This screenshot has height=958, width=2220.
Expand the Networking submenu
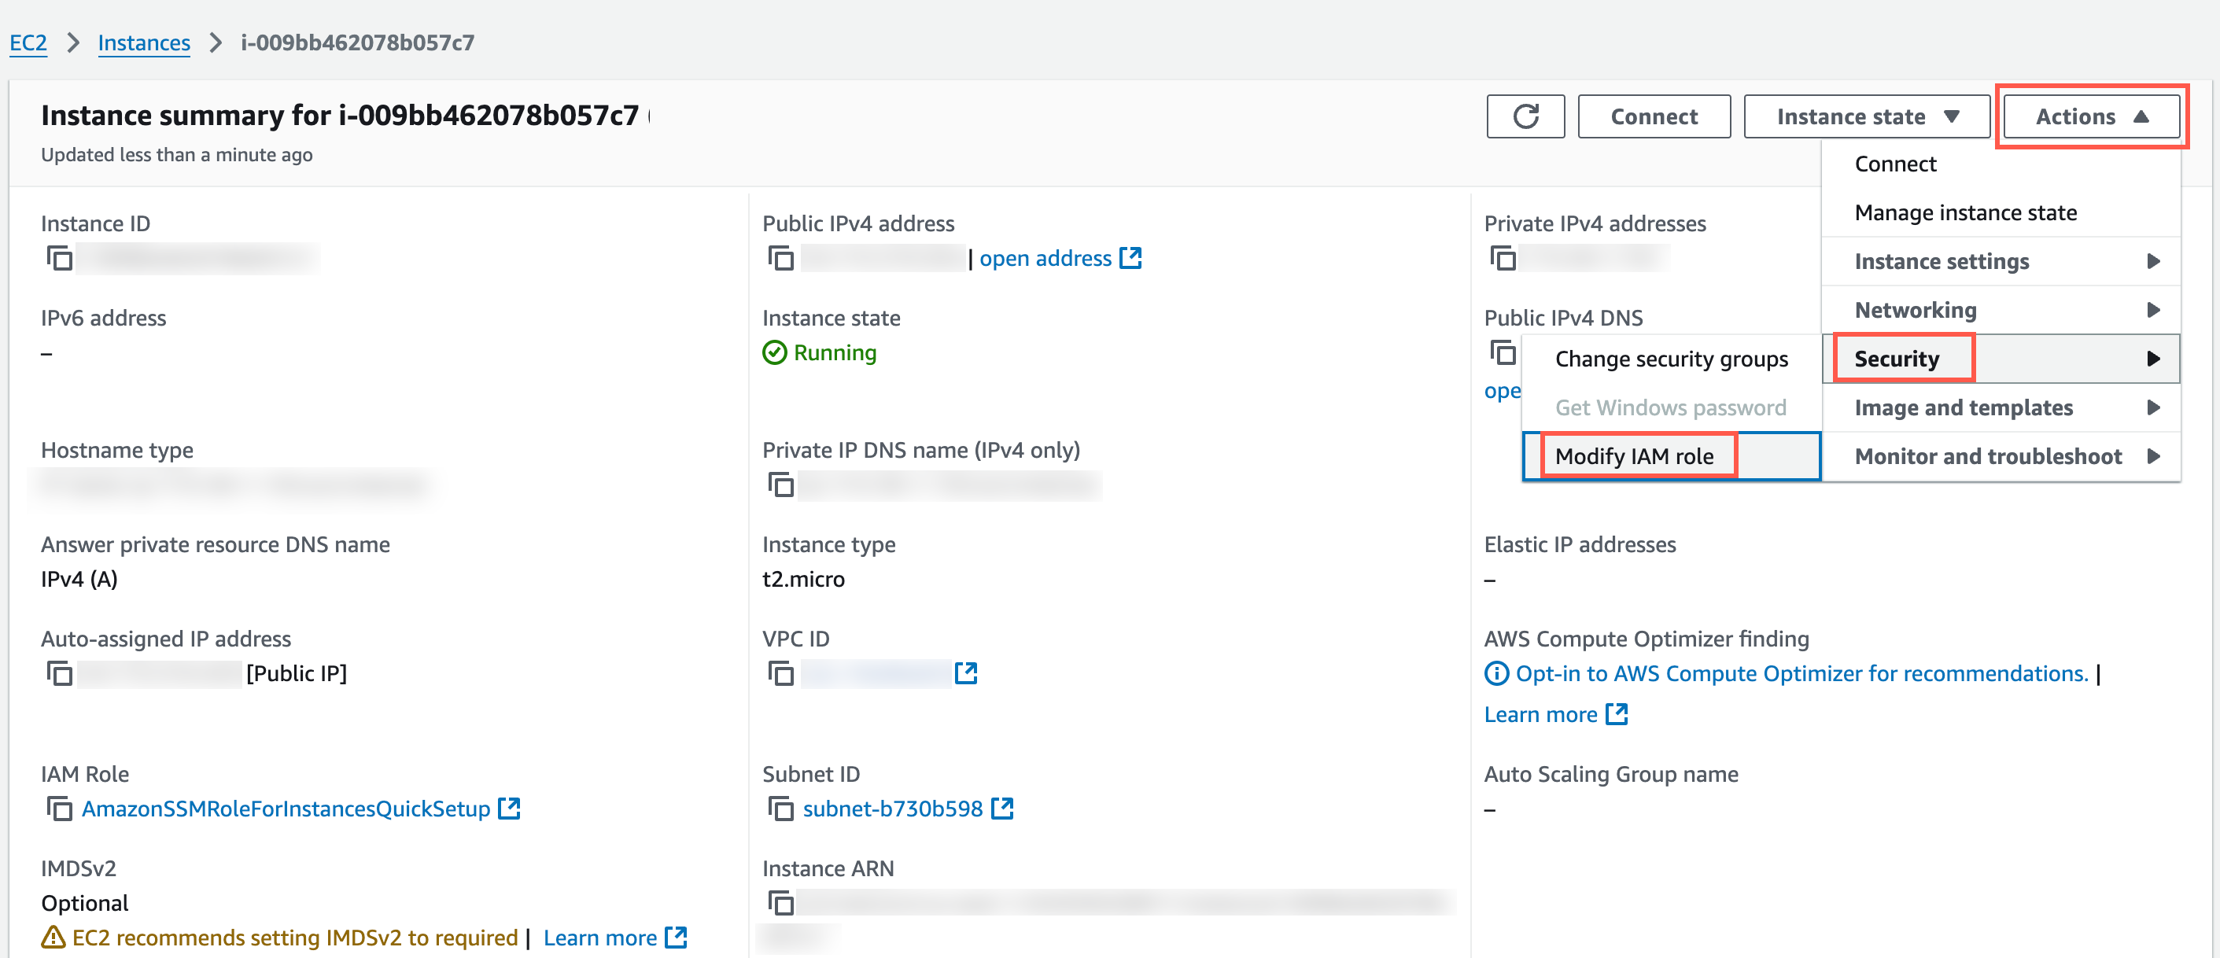point(2001,309)
